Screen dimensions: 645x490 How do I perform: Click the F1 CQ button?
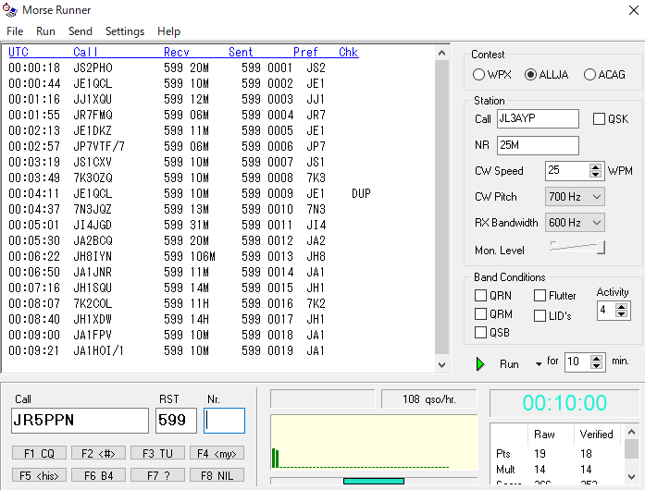click(39, 453)
